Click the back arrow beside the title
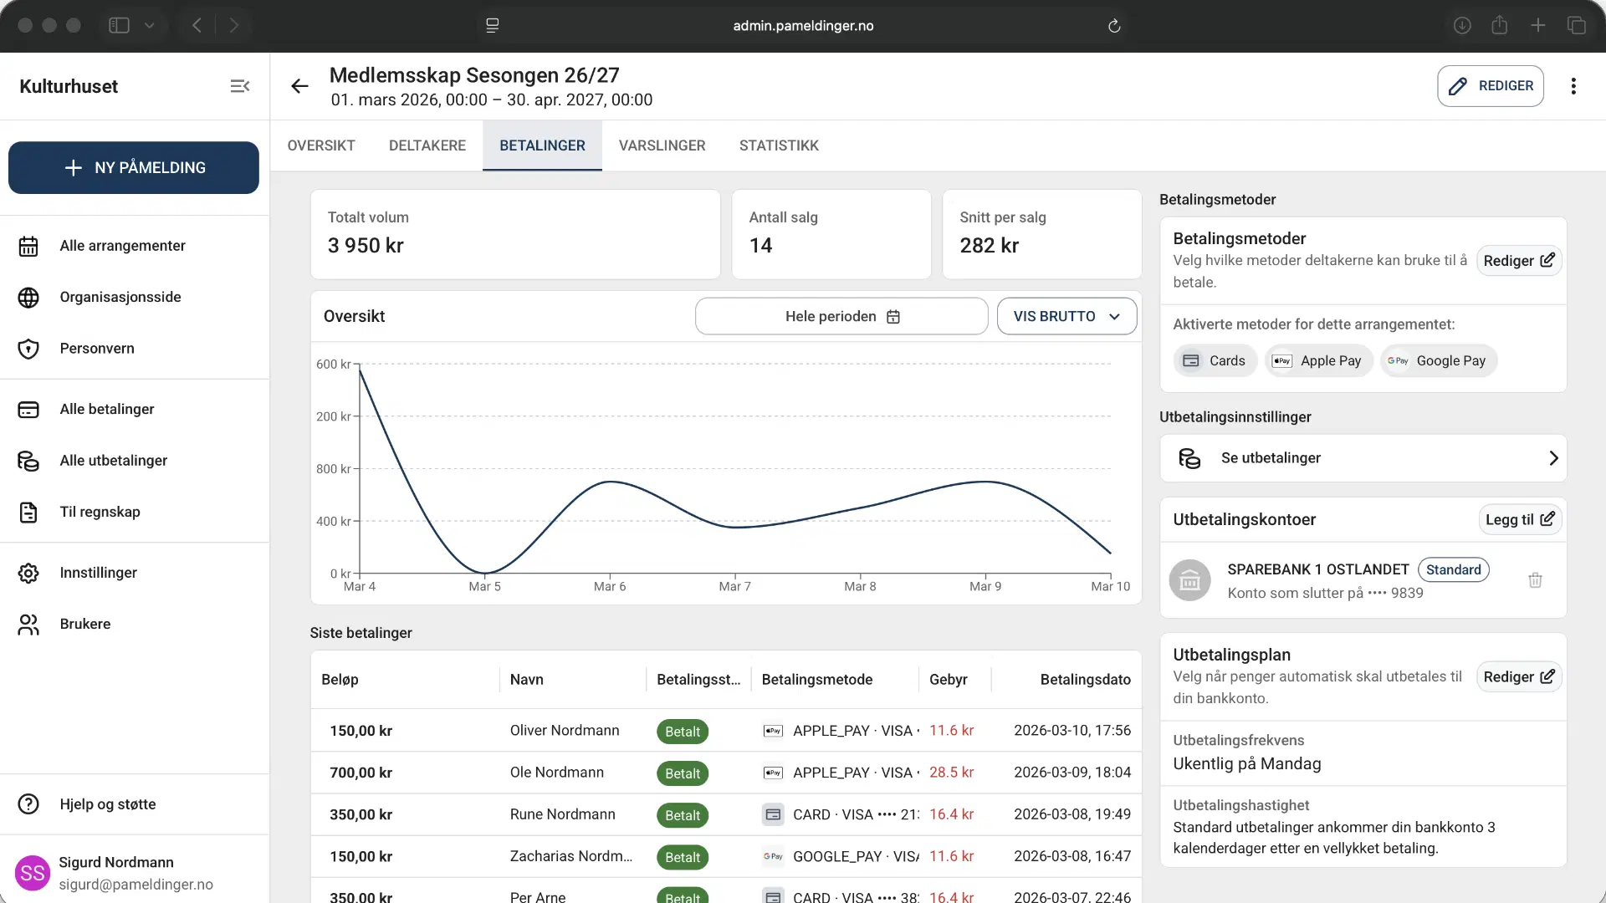Viewport: 1606px width, 903px height. 299,86
